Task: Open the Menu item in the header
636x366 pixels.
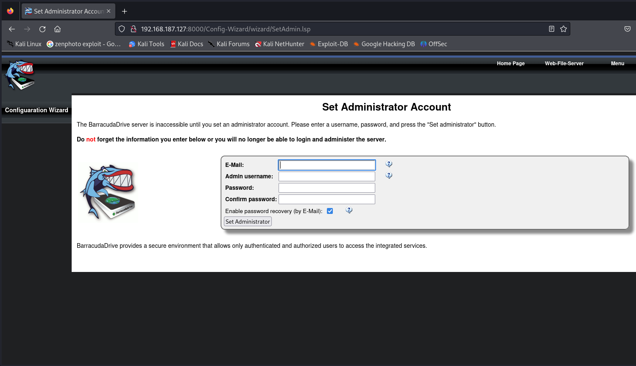Action: coord(617,64)
